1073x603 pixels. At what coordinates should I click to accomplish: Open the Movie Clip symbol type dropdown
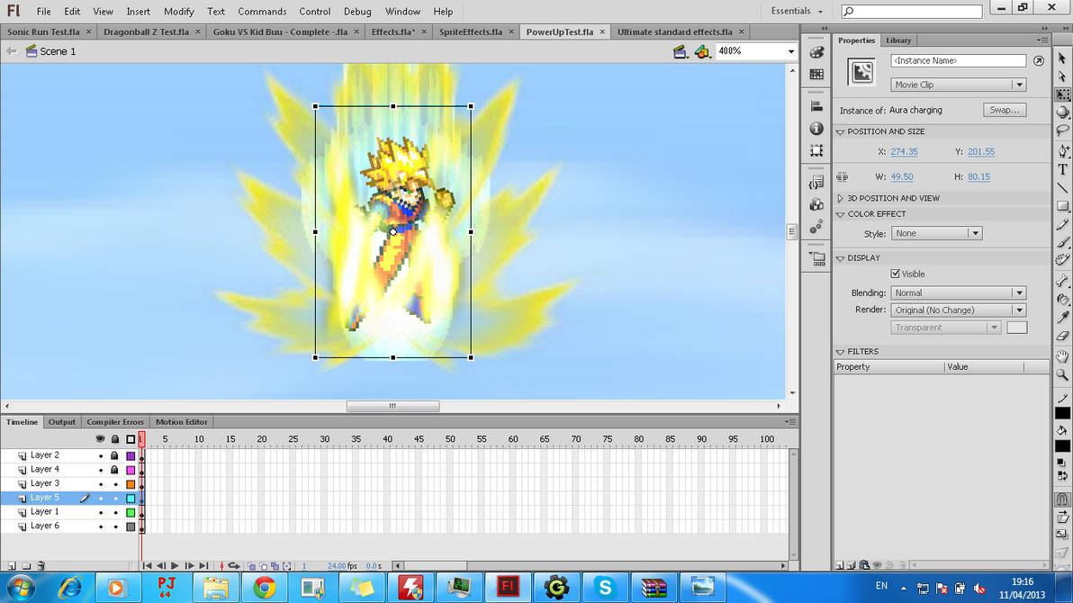(x=958, y=85)
